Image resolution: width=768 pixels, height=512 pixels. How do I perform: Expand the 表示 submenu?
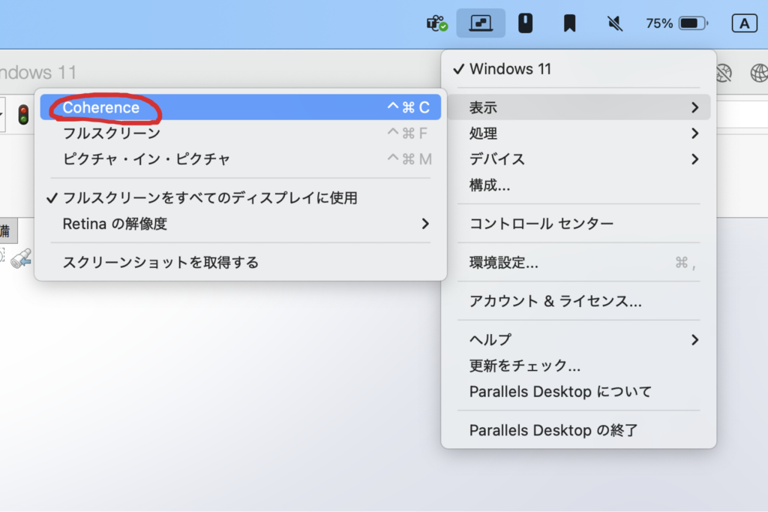(x=578, y=107)
